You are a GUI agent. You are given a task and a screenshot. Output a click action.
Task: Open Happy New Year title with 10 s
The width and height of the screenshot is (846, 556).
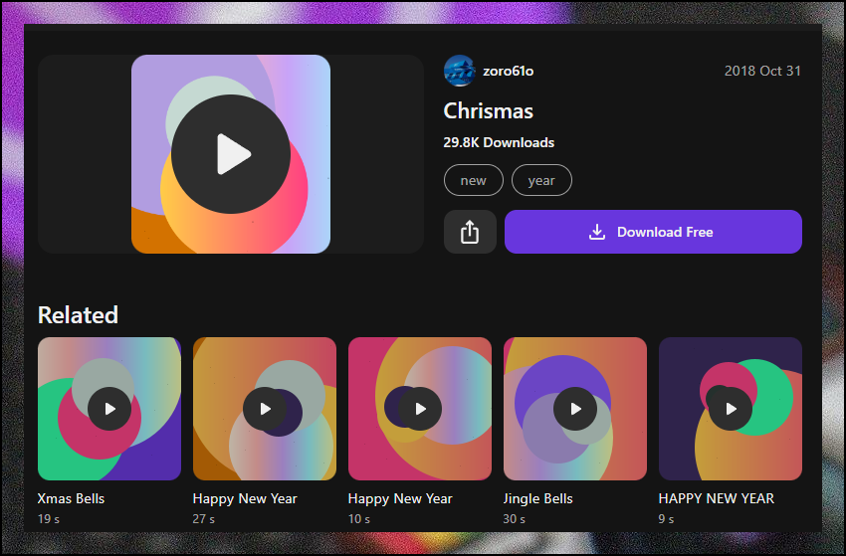click(400, 499)
